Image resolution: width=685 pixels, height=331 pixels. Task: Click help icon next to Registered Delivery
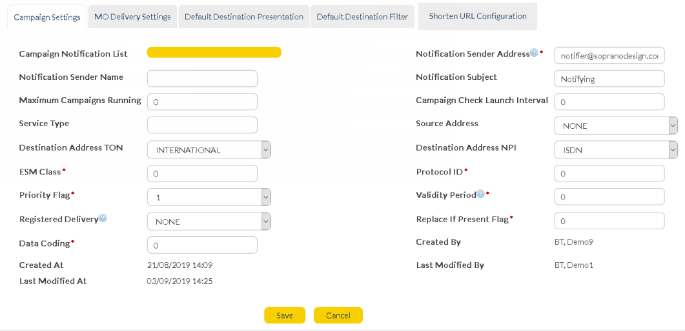click(x=103, y=218)
